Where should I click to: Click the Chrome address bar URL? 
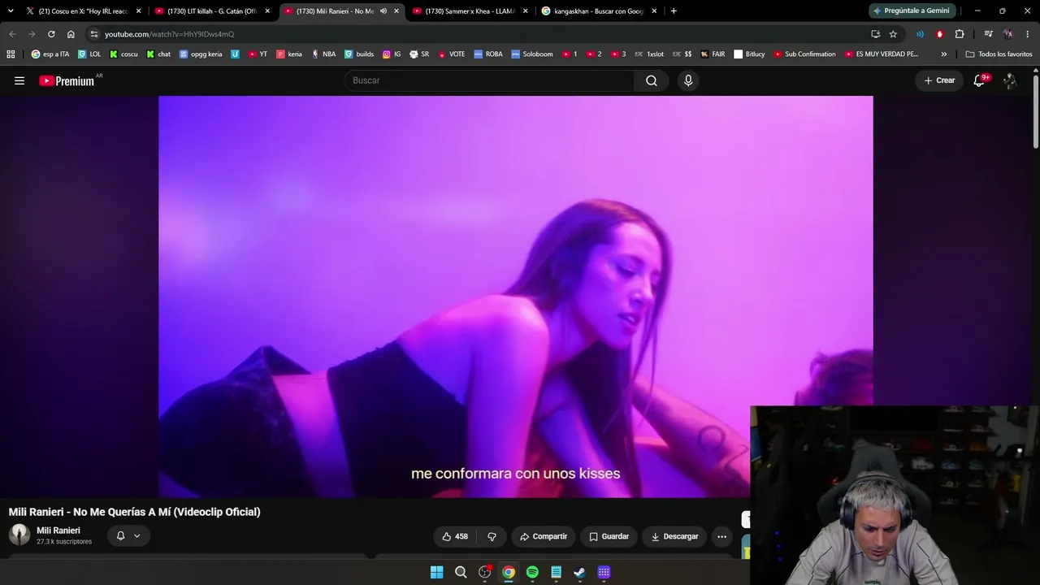pos(169,34)
